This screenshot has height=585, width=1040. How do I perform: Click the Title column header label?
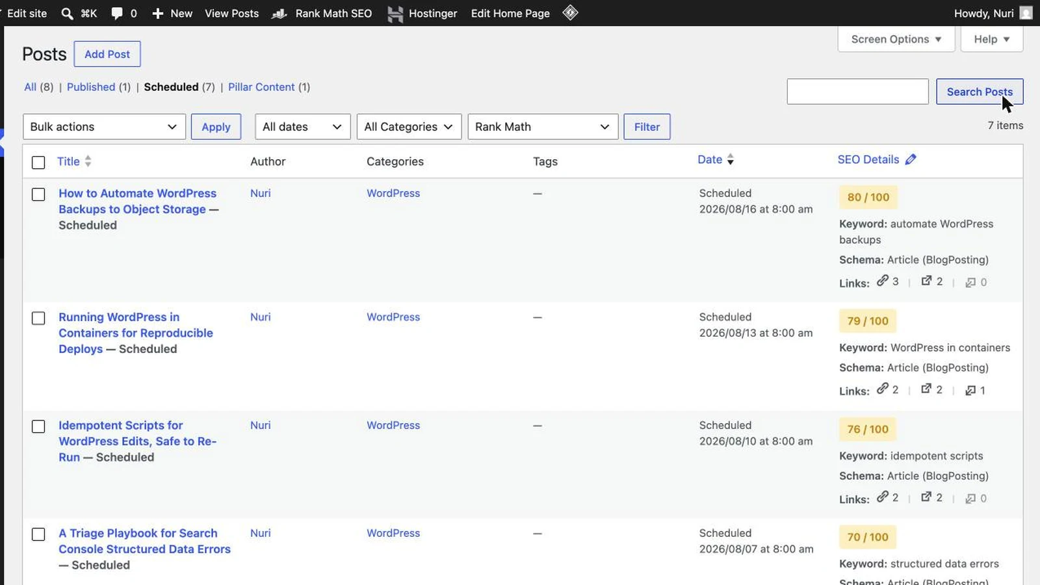(68, 161)
